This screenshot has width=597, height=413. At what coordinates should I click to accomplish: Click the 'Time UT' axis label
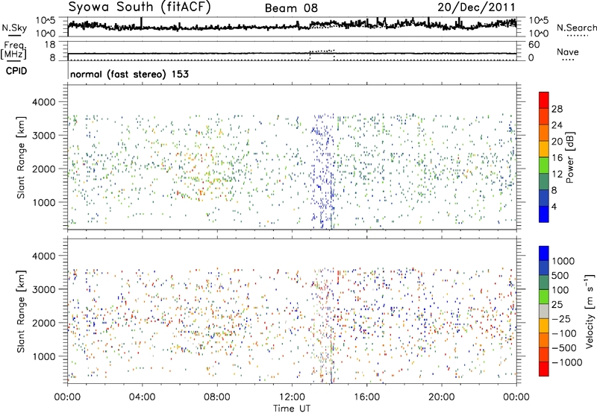pos(292,409)
